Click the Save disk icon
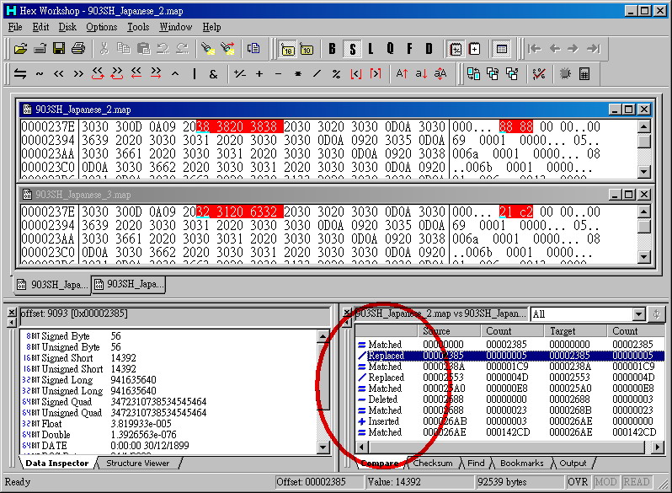Viewport: 672px width, 493px height. tap(59, 48)
